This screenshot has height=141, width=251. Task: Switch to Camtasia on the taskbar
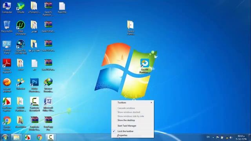point(51,137)
